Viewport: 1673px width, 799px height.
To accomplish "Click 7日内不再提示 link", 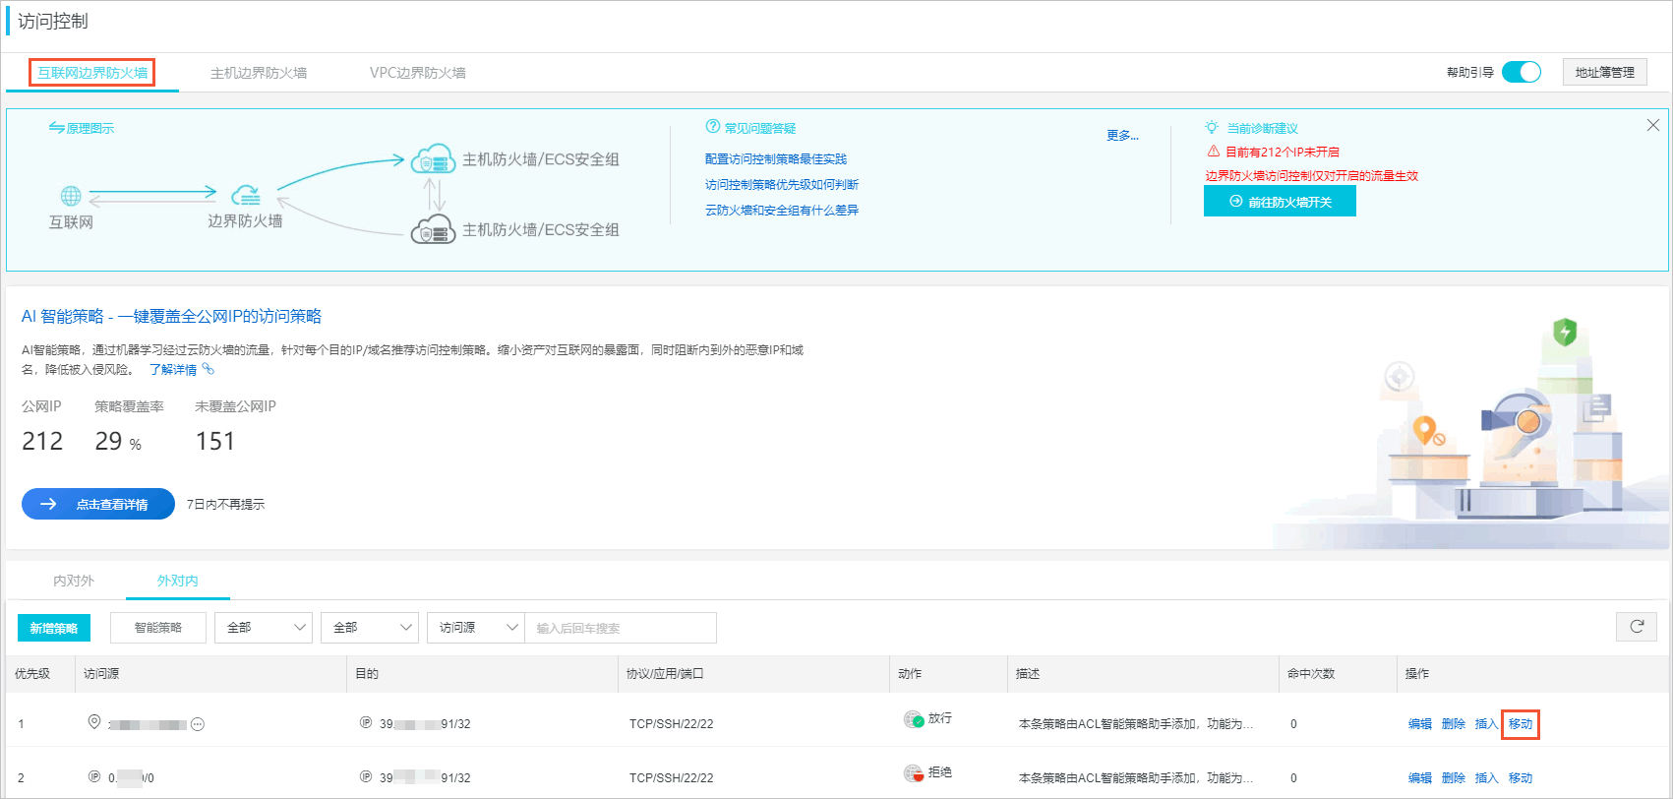I will click(225, 505).
